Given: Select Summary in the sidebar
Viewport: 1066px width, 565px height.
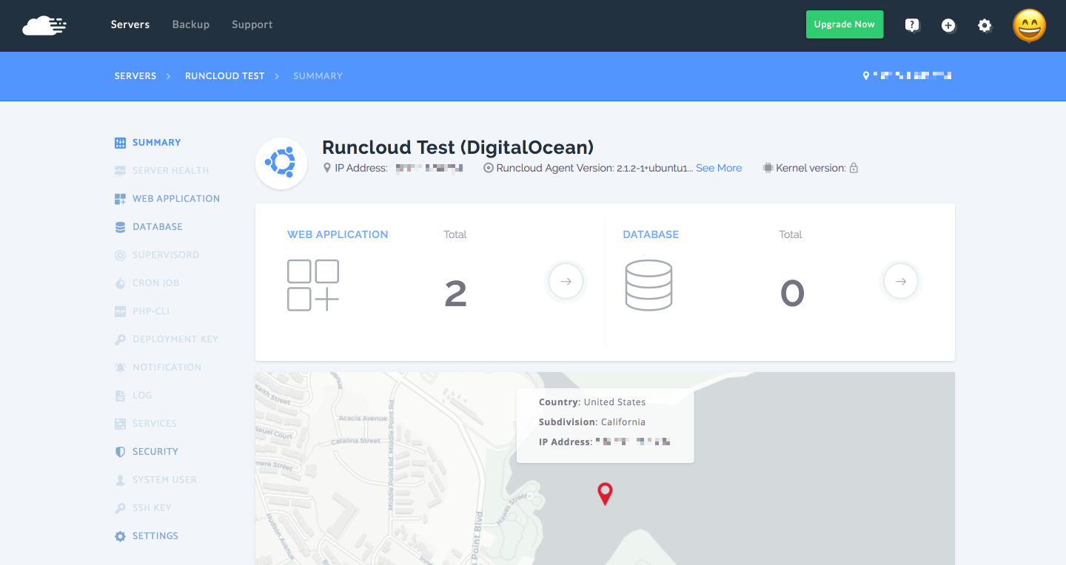Looking at the screenshot, I should pos(157,143).
